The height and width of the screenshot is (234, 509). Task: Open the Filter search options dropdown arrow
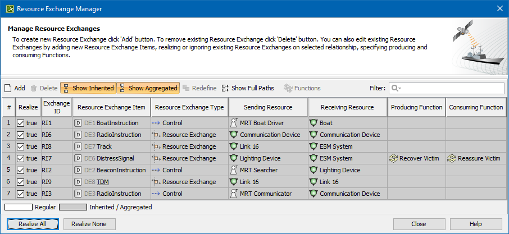point(401,89)
